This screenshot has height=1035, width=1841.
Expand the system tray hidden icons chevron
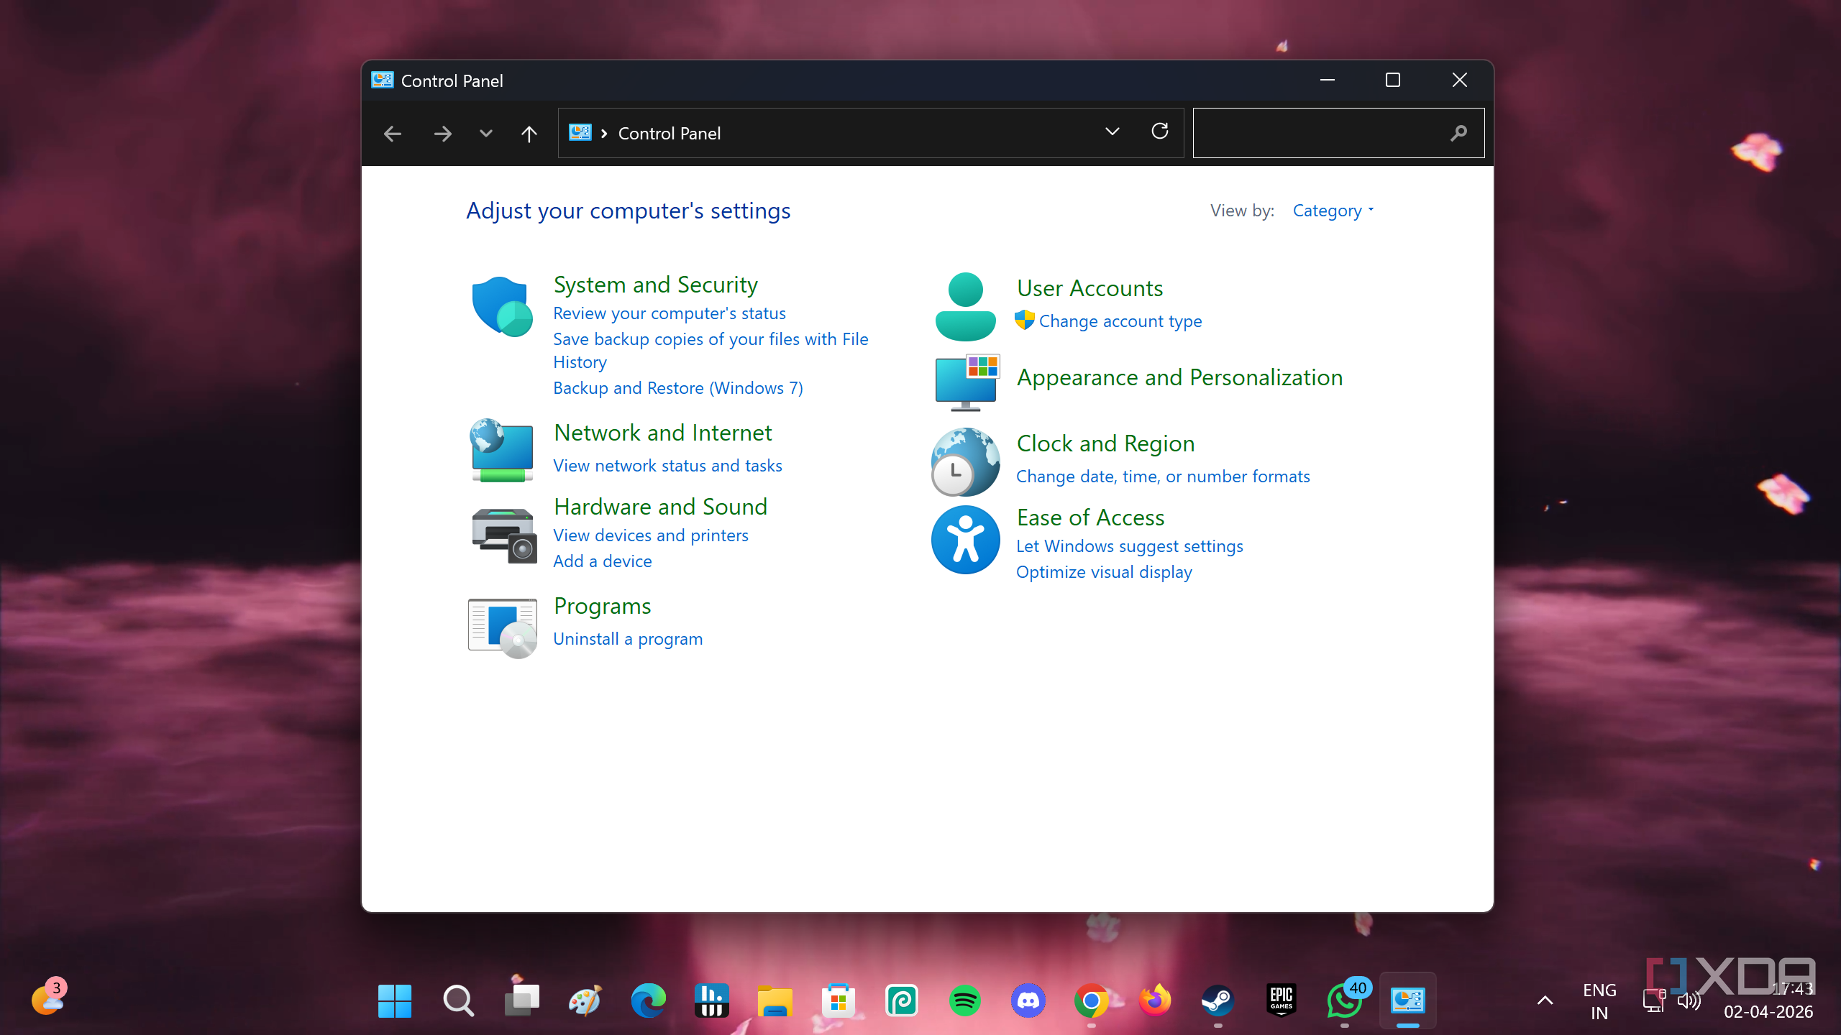coord(1545,1000)
